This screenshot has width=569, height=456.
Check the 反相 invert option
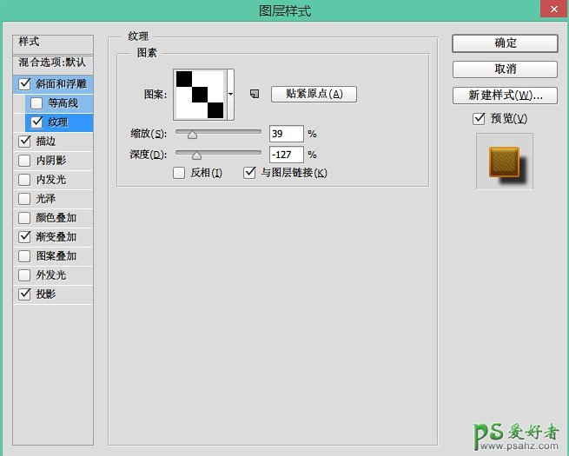(x=179, y=173)
